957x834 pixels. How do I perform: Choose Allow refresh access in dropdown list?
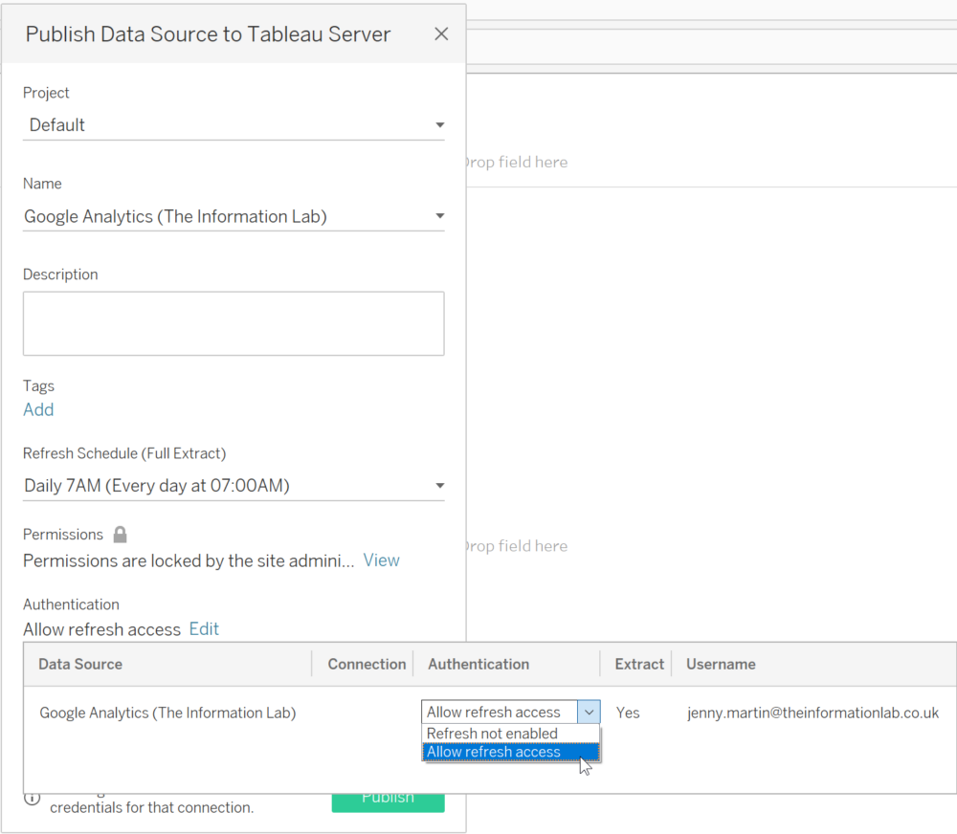pyautogui.click(x=510, y=752)
